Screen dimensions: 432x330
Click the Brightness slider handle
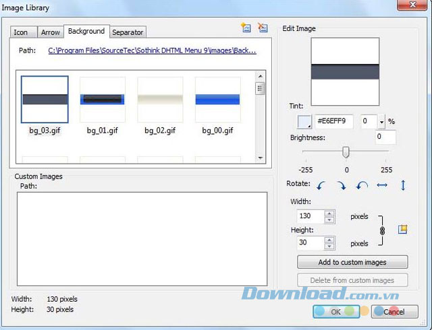(346, 152)
